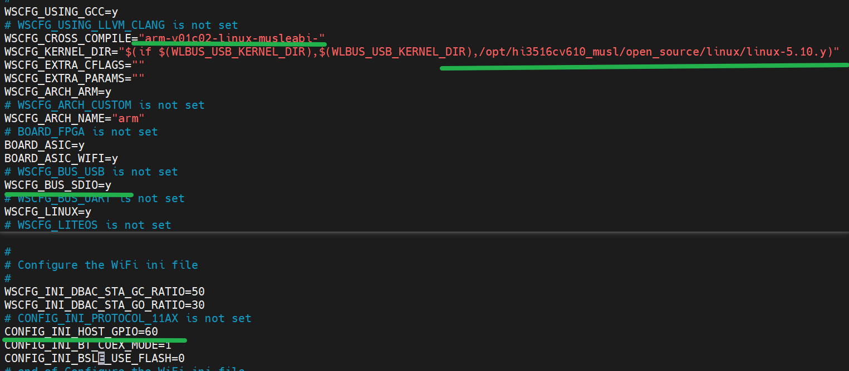Click the WSCFG_USING_LLVM_CLANG not set comment
Image resolution: width=849 pixels, height=371 pixels.
click(121, 25)
